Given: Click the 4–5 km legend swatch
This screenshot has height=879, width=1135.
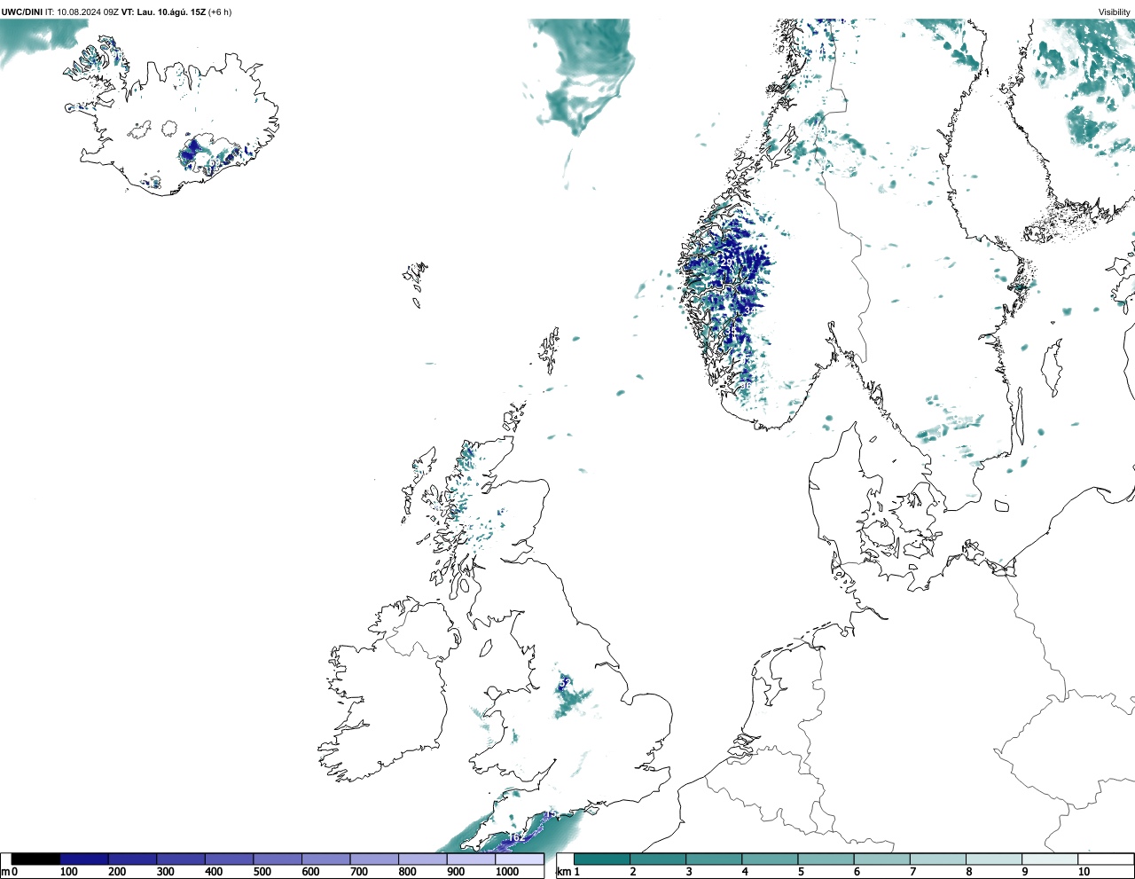Looking at the screenshot, I should pos(770,859).
